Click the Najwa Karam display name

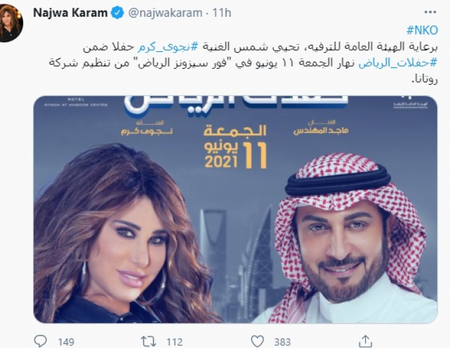70,13
